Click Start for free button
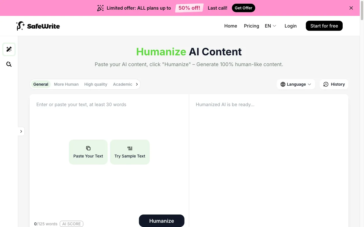The image size is (364, 227). [x=324, y=26]
